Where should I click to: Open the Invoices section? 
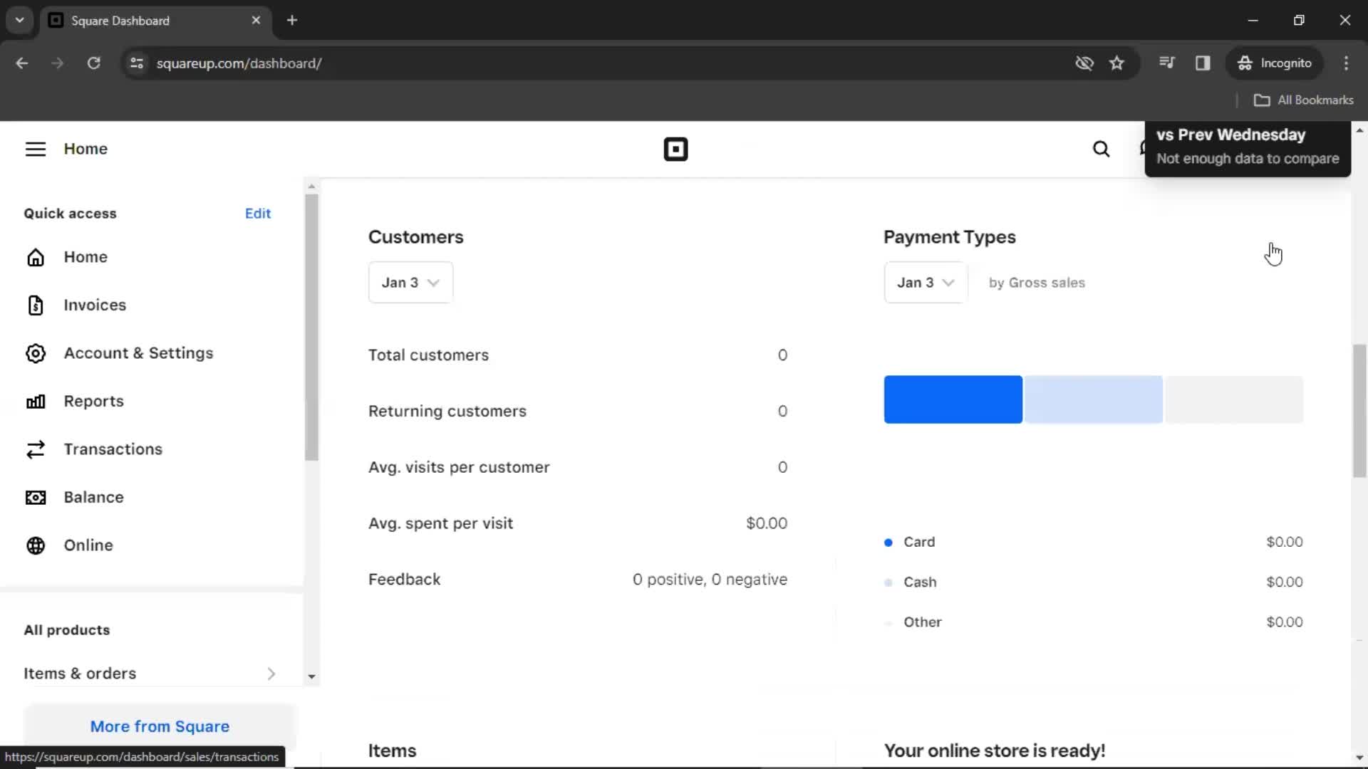coord(95,304)
